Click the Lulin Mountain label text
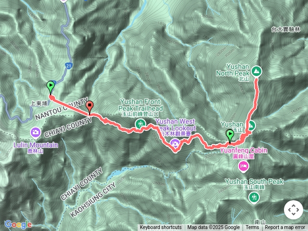The width and height of the screenshot is (308, 231). [36, 145]
